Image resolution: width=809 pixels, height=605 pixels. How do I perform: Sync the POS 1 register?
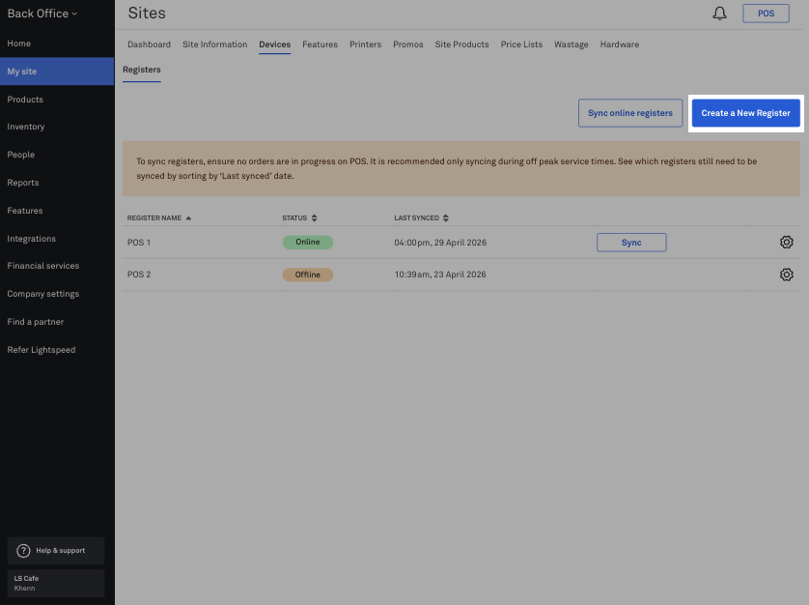click(631, 243)
